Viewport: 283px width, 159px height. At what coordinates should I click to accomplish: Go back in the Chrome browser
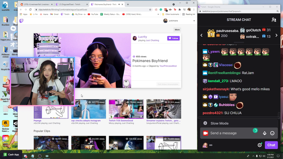pos(21,10)
